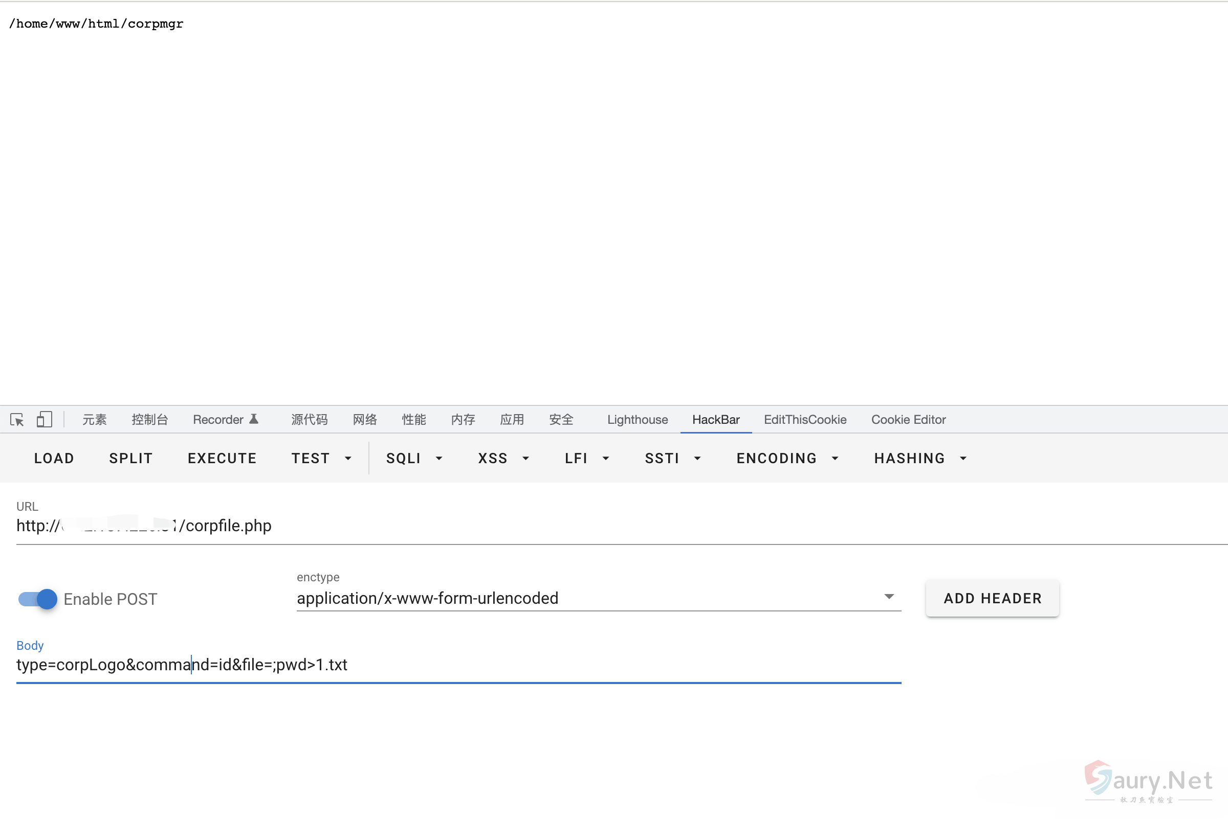
Task: Toggle the device toolbar icon
Action: 45,419
